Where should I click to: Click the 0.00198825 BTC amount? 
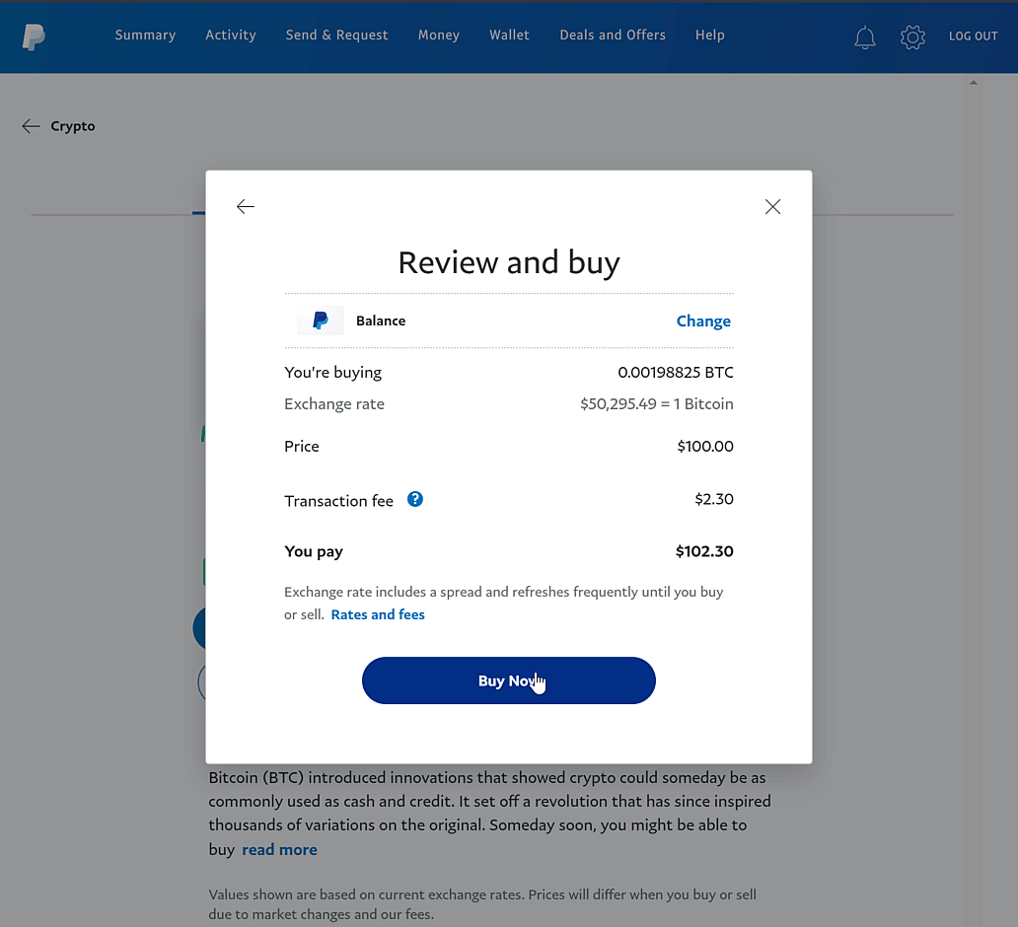tap(675, 372)
